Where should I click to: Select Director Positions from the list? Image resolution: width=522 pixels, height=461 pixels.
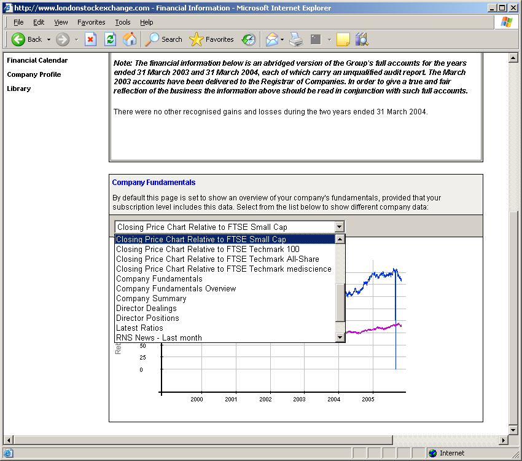point(225,318)
